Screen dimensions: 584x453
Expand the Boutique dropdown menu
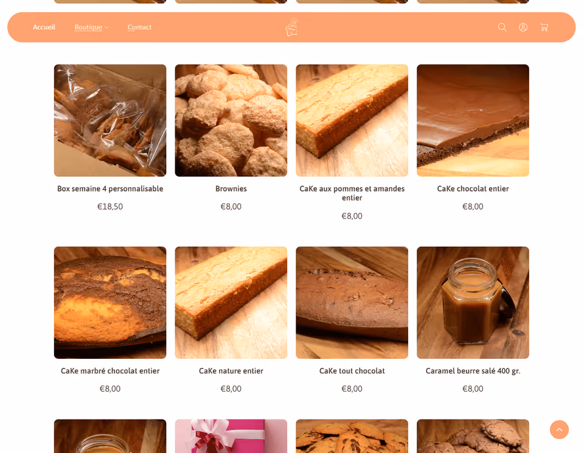(92, 27)
